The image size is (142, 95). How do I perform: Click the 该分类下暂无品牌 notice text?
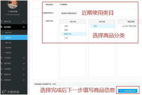[130, 26]
